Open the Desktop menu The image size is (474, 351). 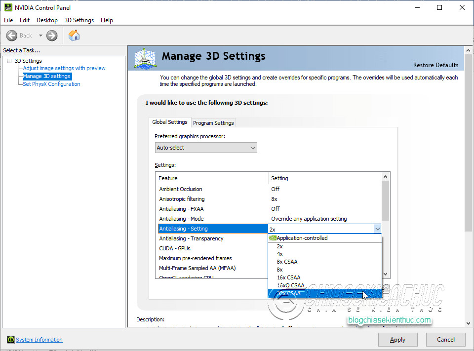click(47, 20)
